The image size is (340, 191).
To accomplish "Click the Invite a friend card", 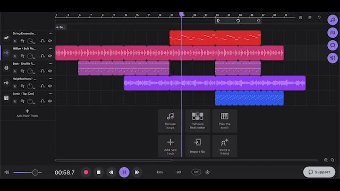I will coord(224,146).
